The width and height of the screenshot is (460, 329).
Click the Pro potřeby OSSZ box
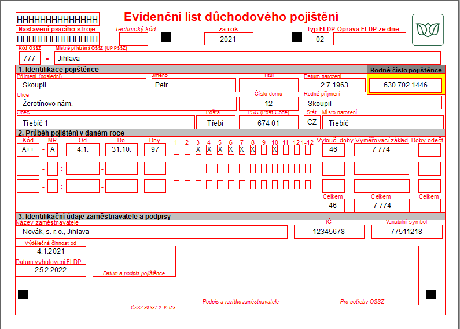click(x=362, y=275)
